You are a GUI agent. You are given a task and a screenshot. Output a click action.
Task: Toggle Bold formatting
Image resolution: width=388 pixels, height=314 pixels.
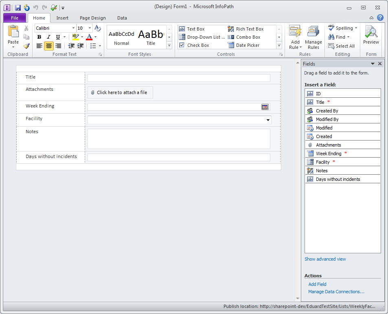tap(39, 37)
